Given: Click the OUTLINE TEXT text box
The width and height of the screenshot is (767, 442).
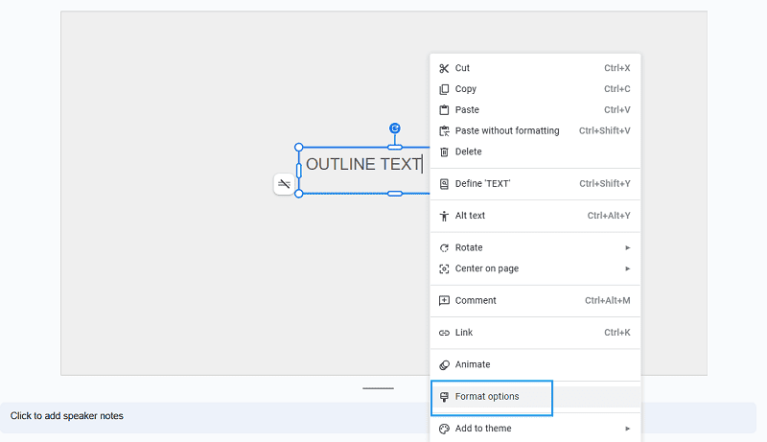Looking at the screenshot, I should click(364, 170).
